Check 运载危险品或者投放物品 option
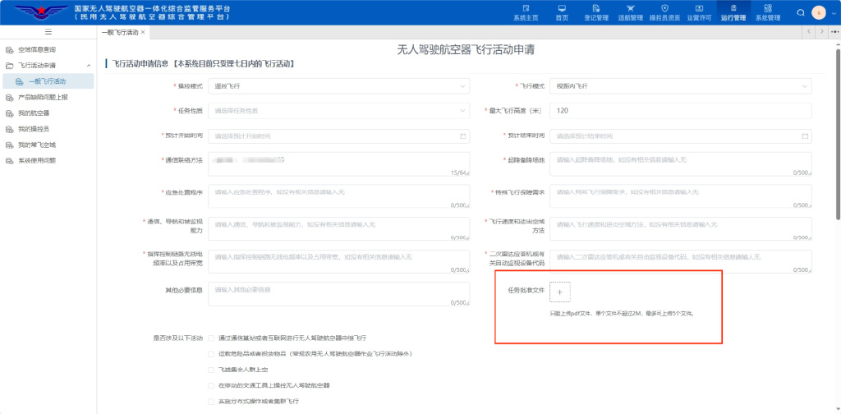Viewport: 841px width, 414px height. pyautogui.click(x=211, y=354)
